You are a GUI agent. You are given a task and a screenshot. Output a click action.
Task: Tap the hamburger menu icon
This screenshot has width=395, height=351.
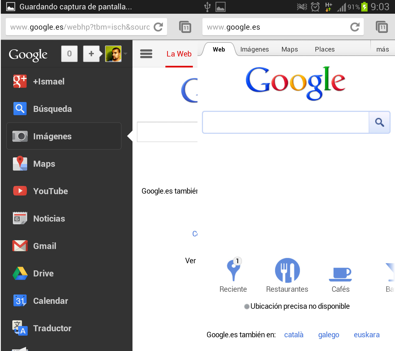click(146, 54)
